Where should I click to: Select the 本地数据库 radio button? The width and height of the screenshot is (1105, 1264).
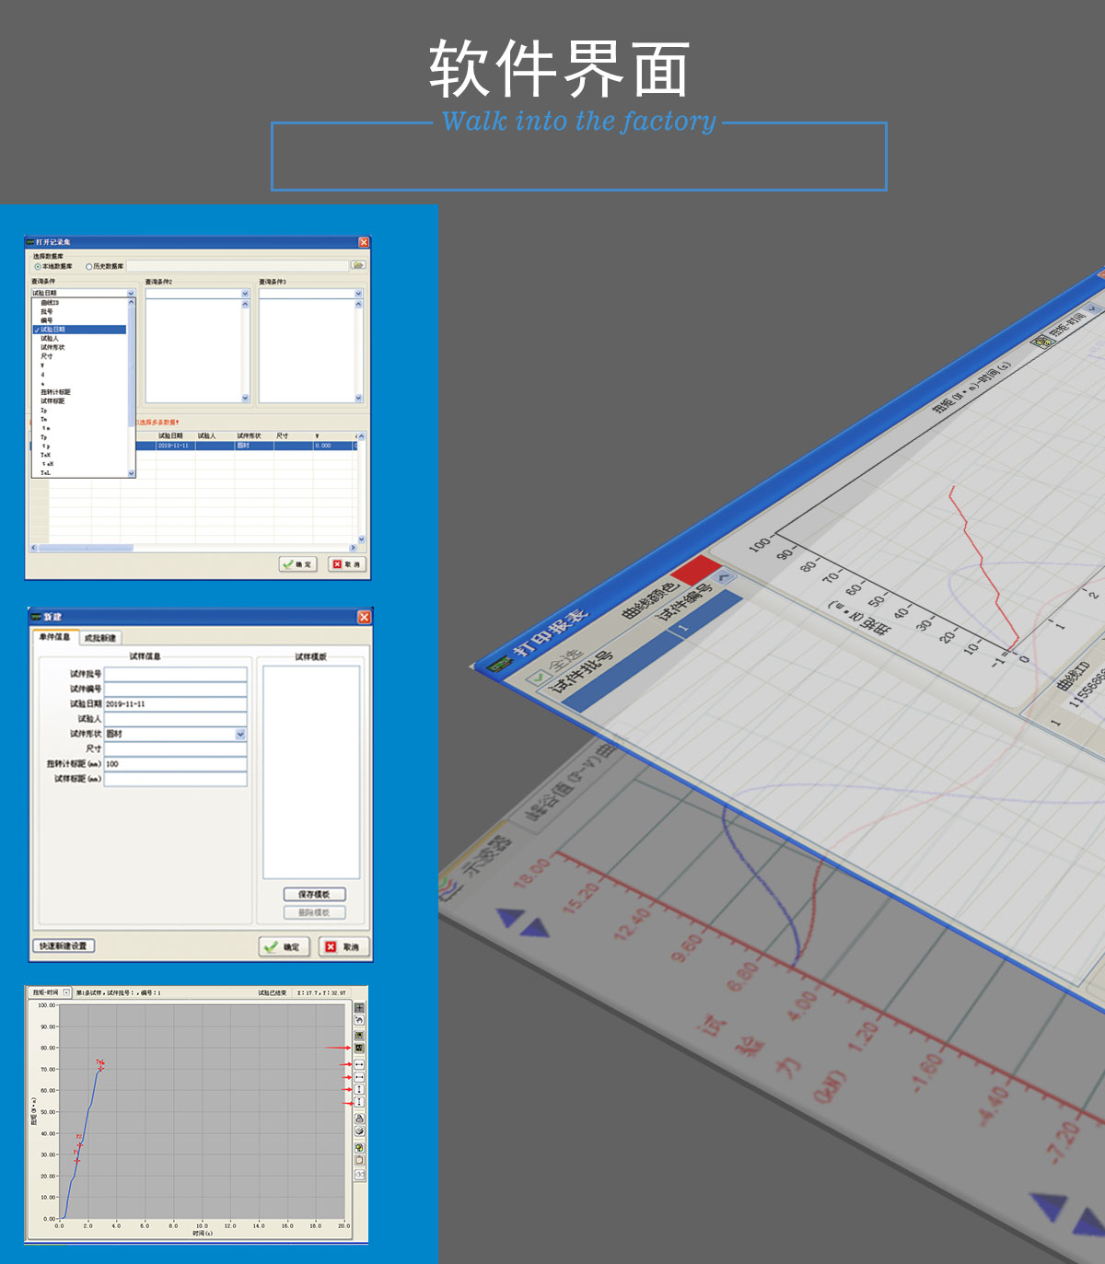(38, 266)
